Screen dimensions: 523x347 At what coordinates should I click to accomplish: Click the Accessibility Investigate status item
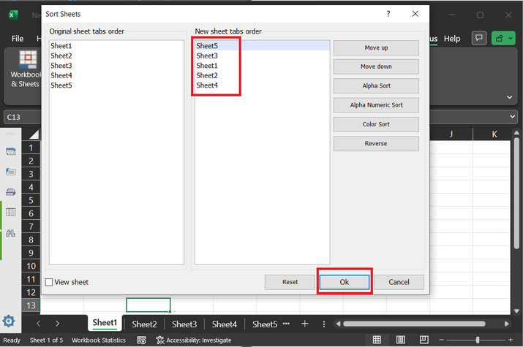click(194, 340)
